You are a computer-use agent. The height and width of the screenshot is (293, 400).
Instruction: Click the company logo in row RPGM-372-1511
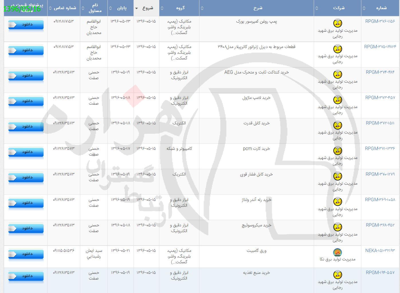click(x=338, y=125)
